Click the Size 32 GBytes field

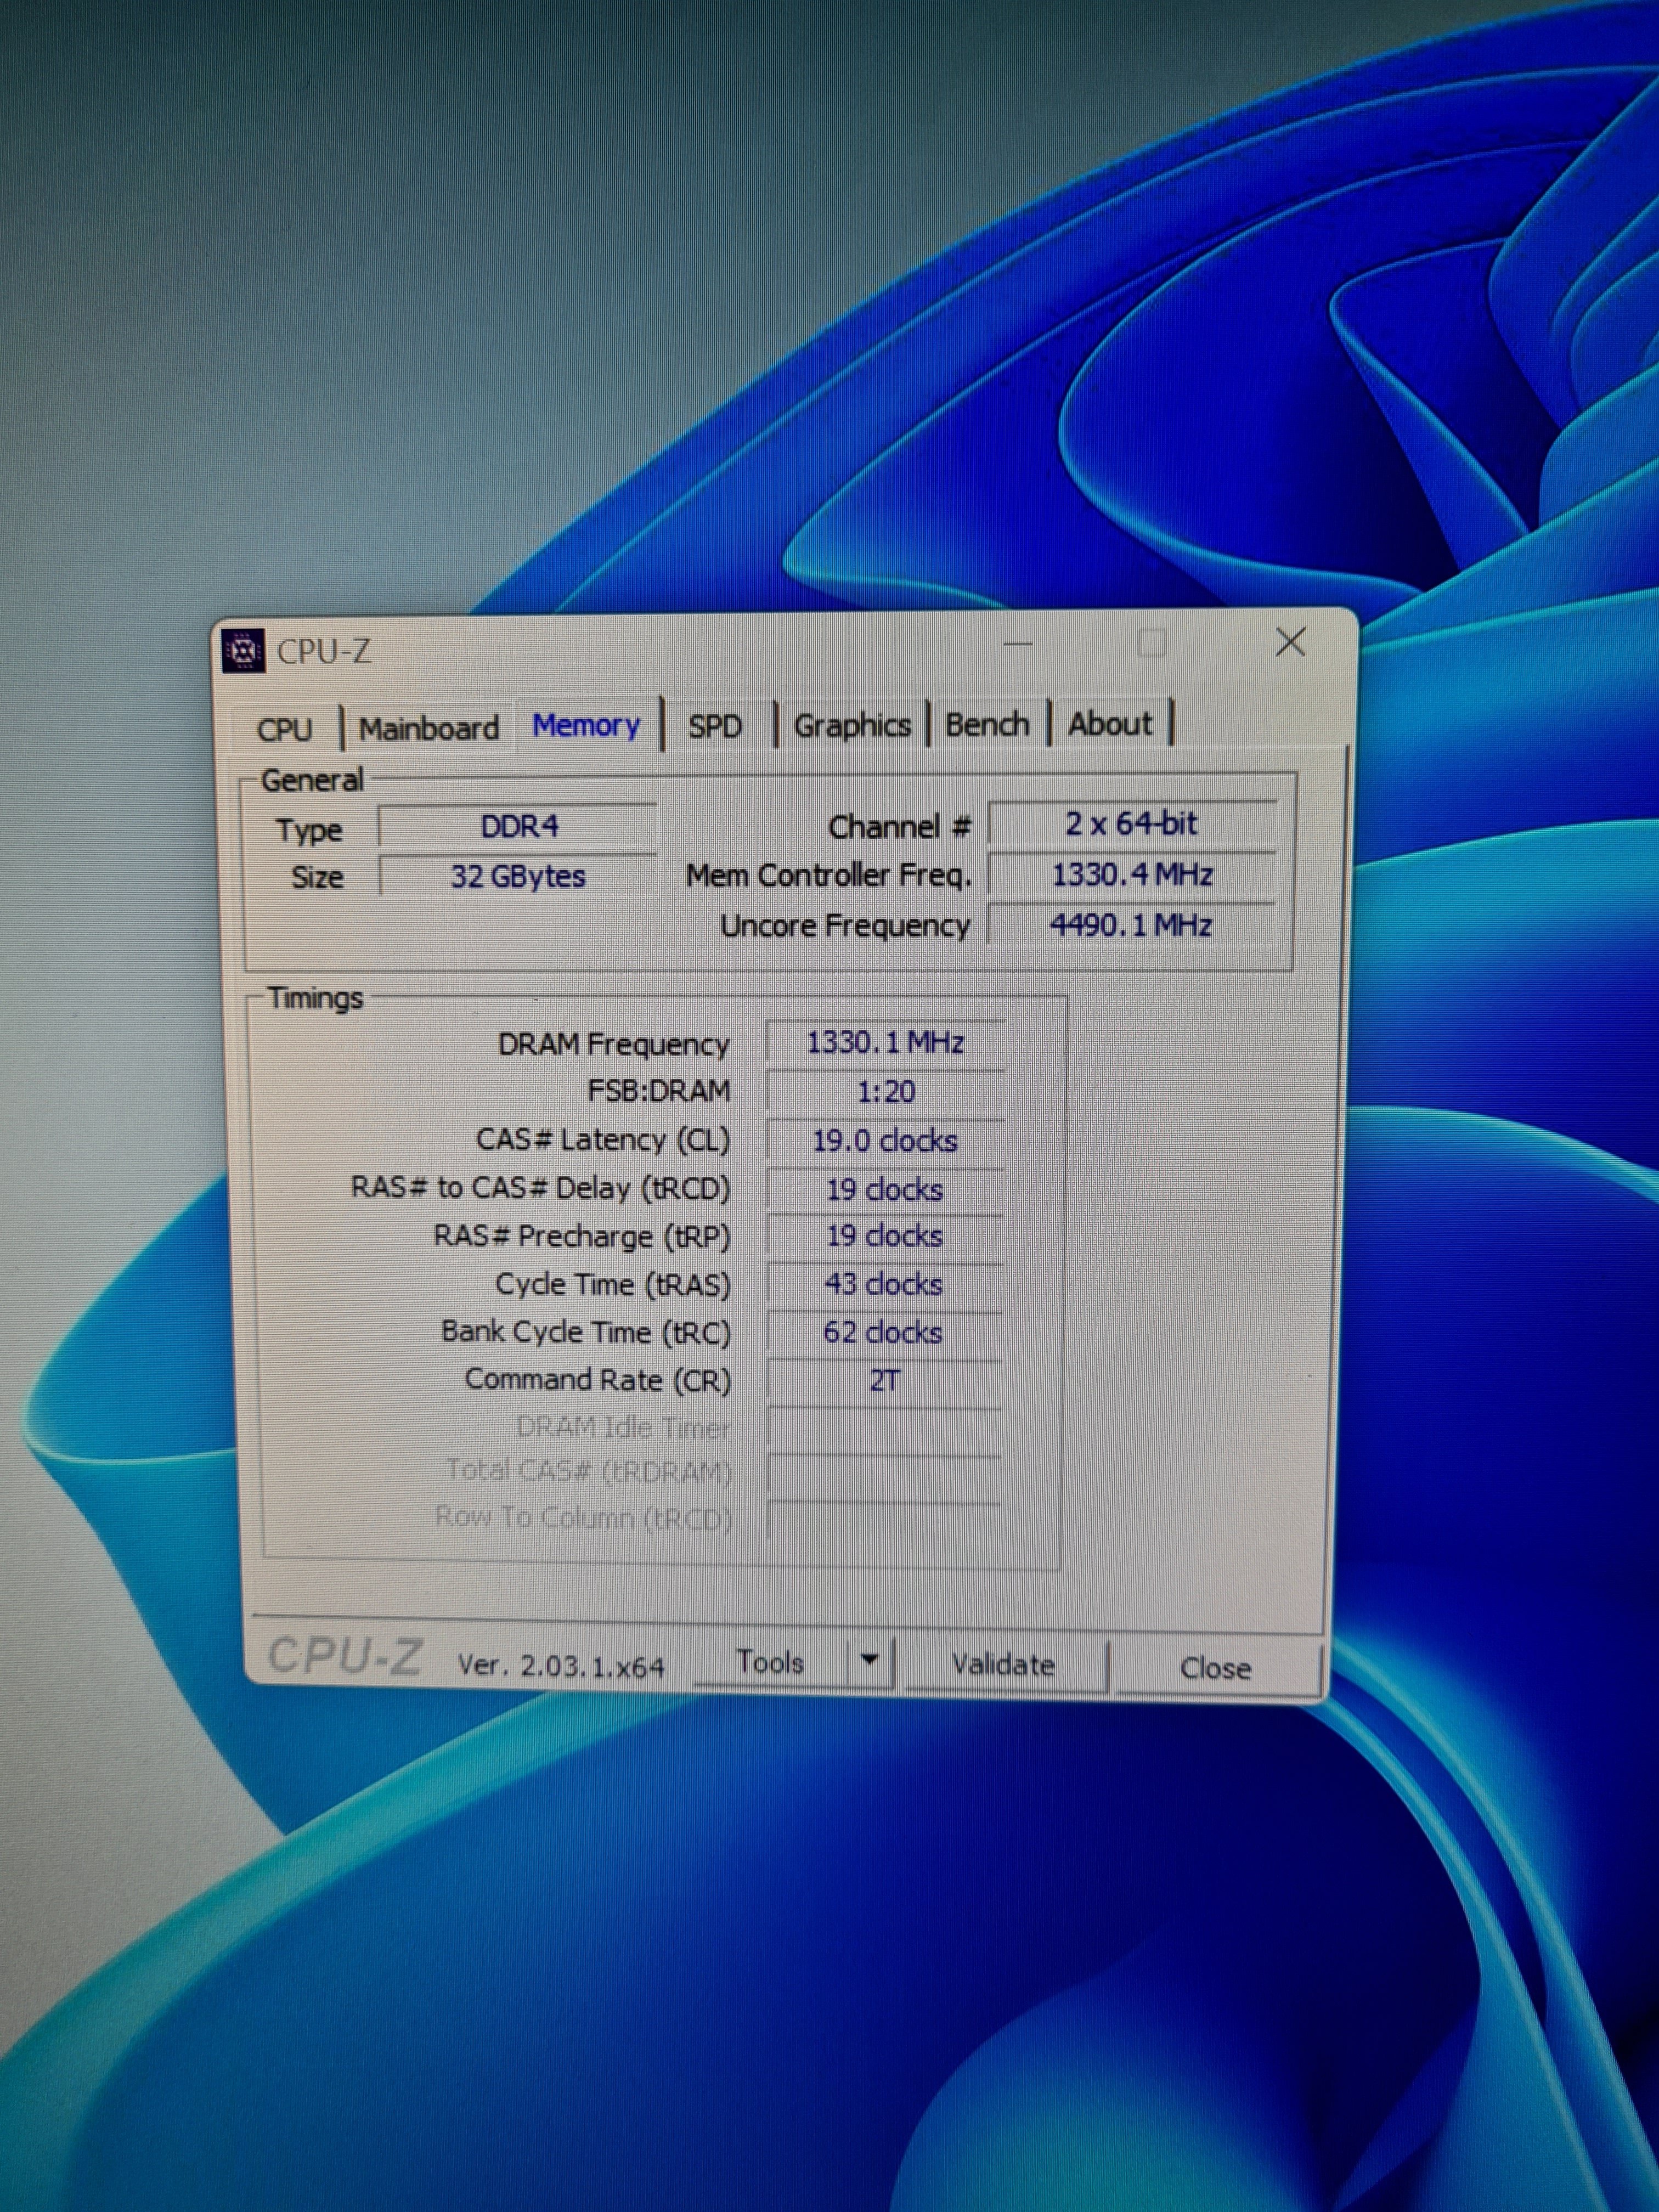coord(518,877)
